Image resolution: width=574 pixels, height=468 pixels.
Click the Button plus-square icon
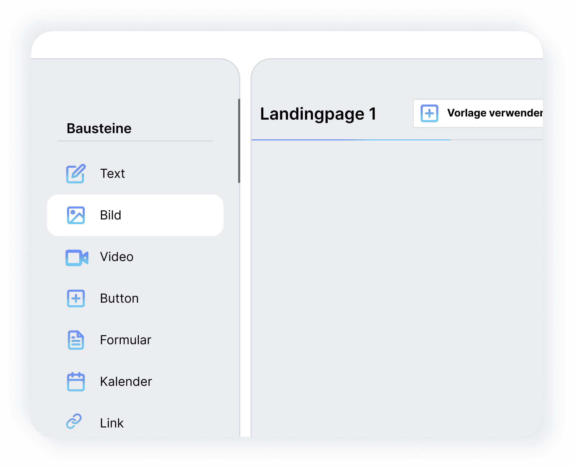76,298
